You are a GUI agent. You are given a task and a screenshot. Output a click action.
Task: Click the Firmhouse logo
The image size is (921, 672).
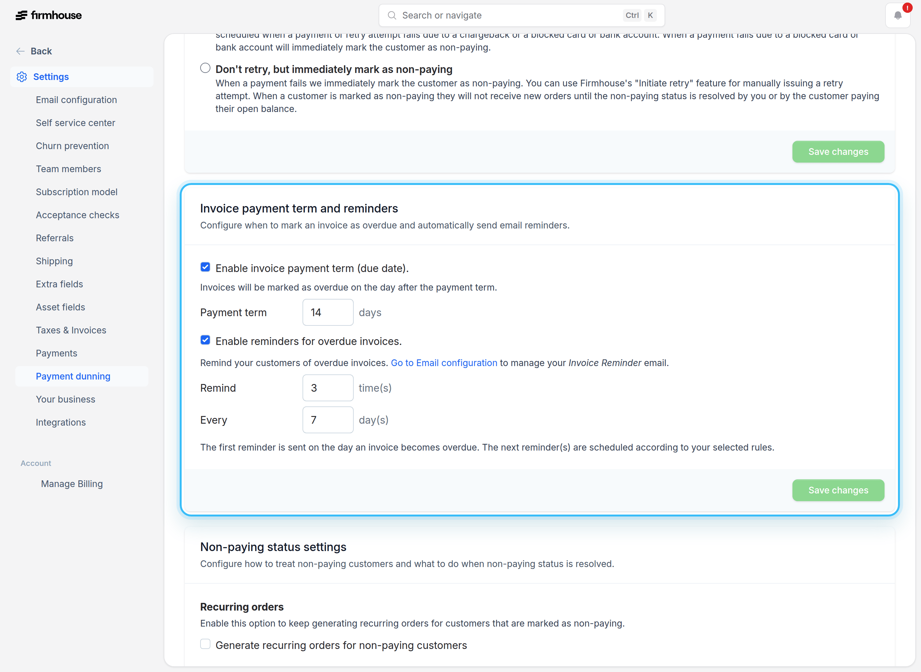(x=48, y=15)
